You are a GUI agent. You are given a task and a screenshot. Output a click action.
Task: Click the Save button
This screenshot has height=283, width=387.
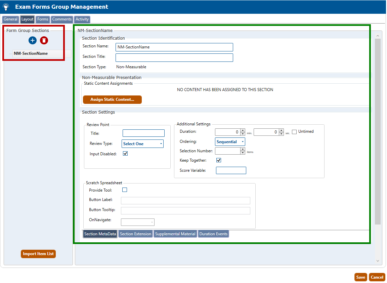point(360,277)
